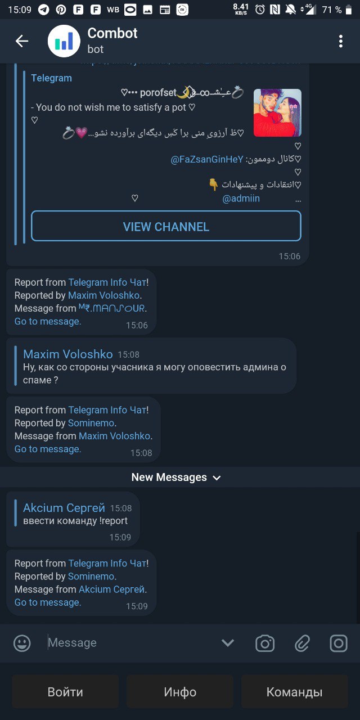Open the Команды bot keyboard button

click(x=294, y=692)
